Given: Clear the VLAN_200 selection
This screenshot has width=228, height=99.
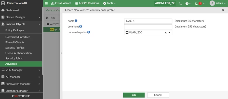Looking at the screenshot, I should coord(166,32).
